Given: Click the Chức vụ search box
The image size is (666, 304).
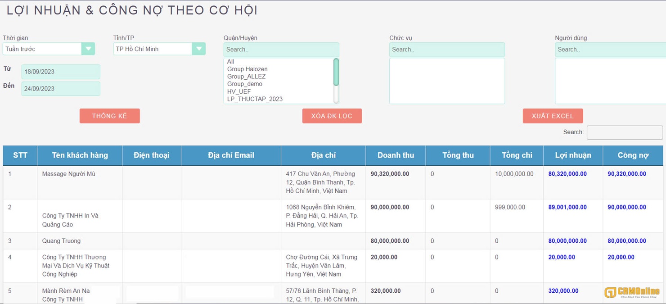Looking at the screenshot, I should (447, 50).
